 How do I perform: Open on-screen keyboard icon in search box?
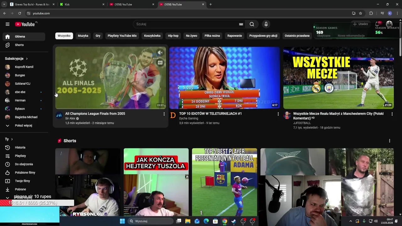(241, 24)
